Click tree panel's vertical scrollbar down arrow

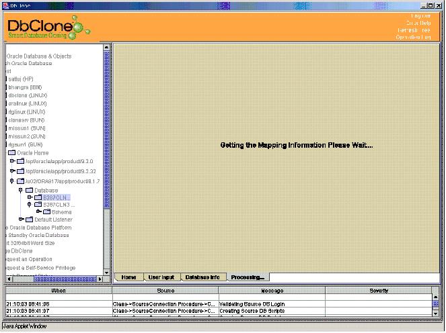click(107, 273)
